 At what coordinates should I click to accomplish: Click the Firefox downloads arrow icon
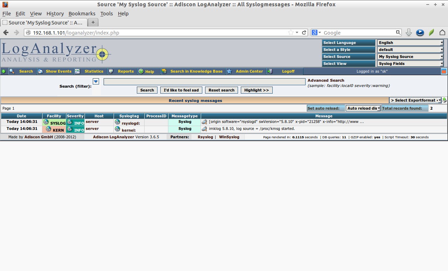tap(408, 32)
